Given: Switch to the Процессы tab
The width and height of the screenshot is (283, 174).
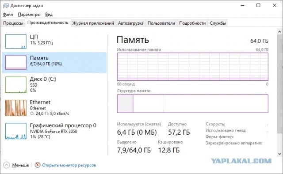Looking at the screenshot, I should click(x=13, y=23).
